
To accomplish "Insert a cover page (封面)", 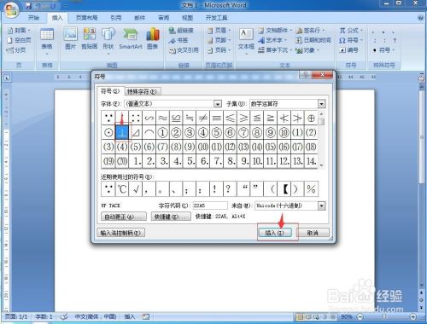I will (19, 30).
